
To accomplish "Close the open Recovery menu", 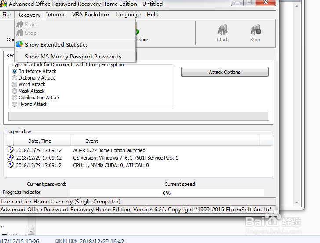I will tap(29, 15).
